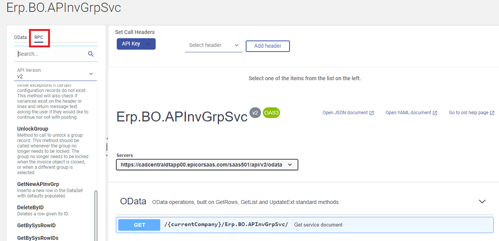This screenshot has height=241, width=499.
Task: Switch to the OData tab
Action: pyautogui.click(x=21, y=37)
